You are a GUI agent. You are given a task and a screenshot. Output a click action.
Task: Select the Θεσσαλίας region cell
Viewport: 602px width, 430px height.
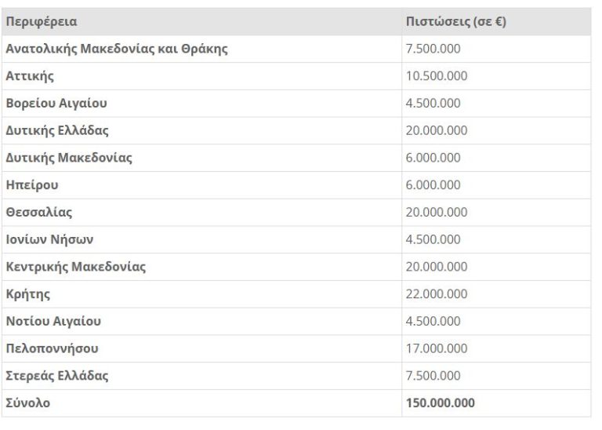click(39, 212)
